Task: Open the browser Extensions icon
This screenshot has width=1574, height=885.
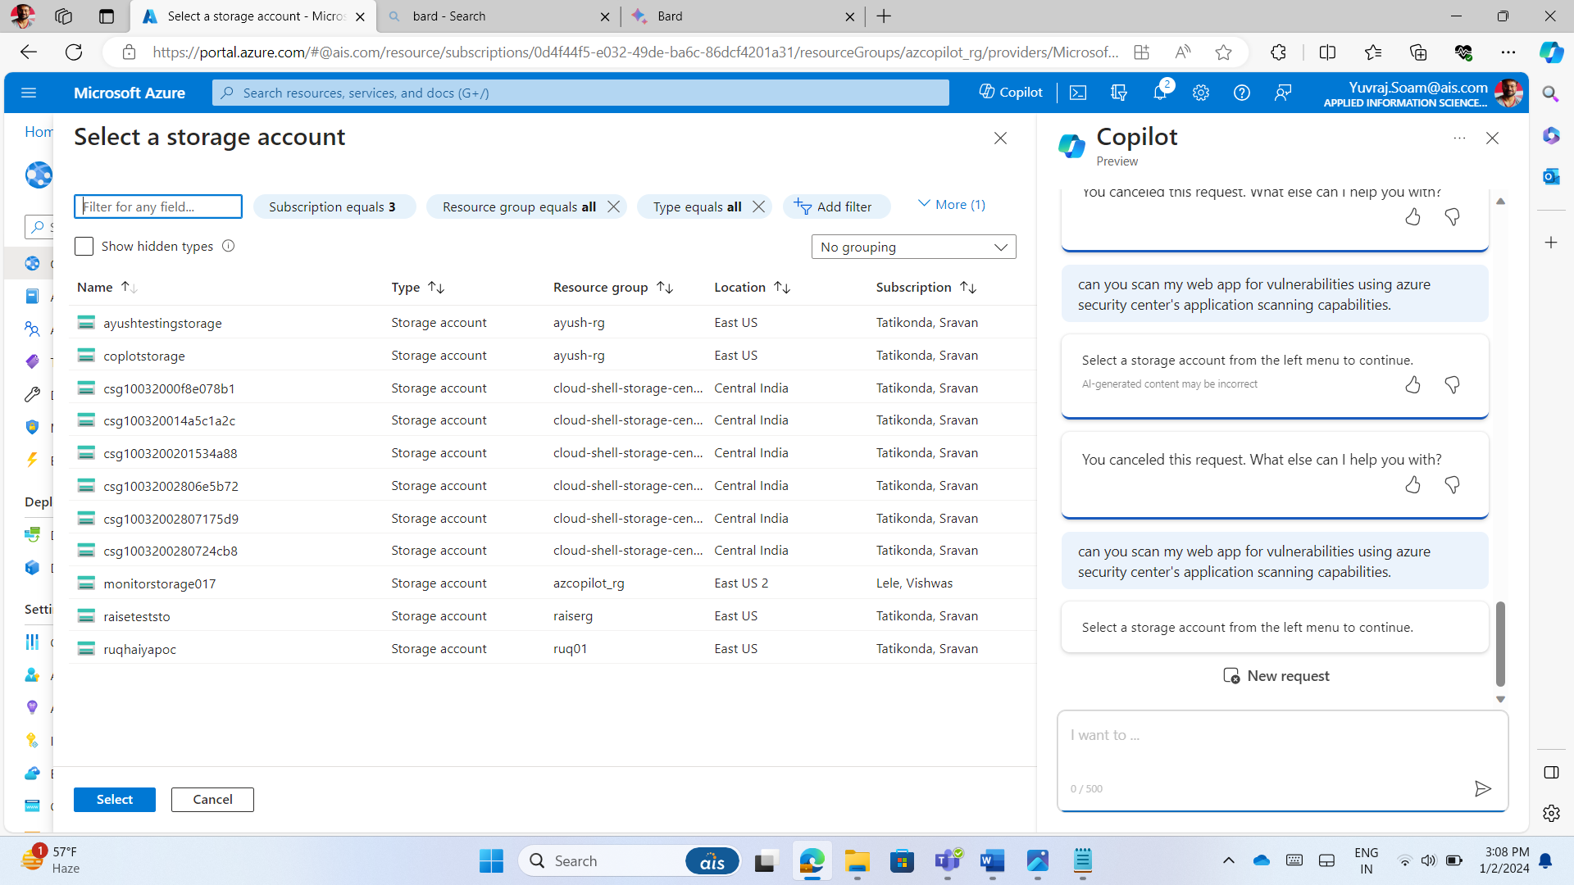Action: click(1278, 52)
